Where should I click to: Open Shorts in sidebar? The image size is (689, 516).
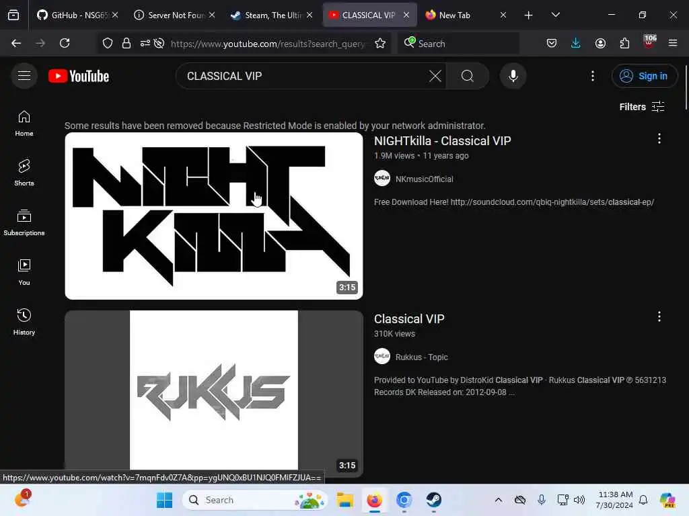[24, 173]
